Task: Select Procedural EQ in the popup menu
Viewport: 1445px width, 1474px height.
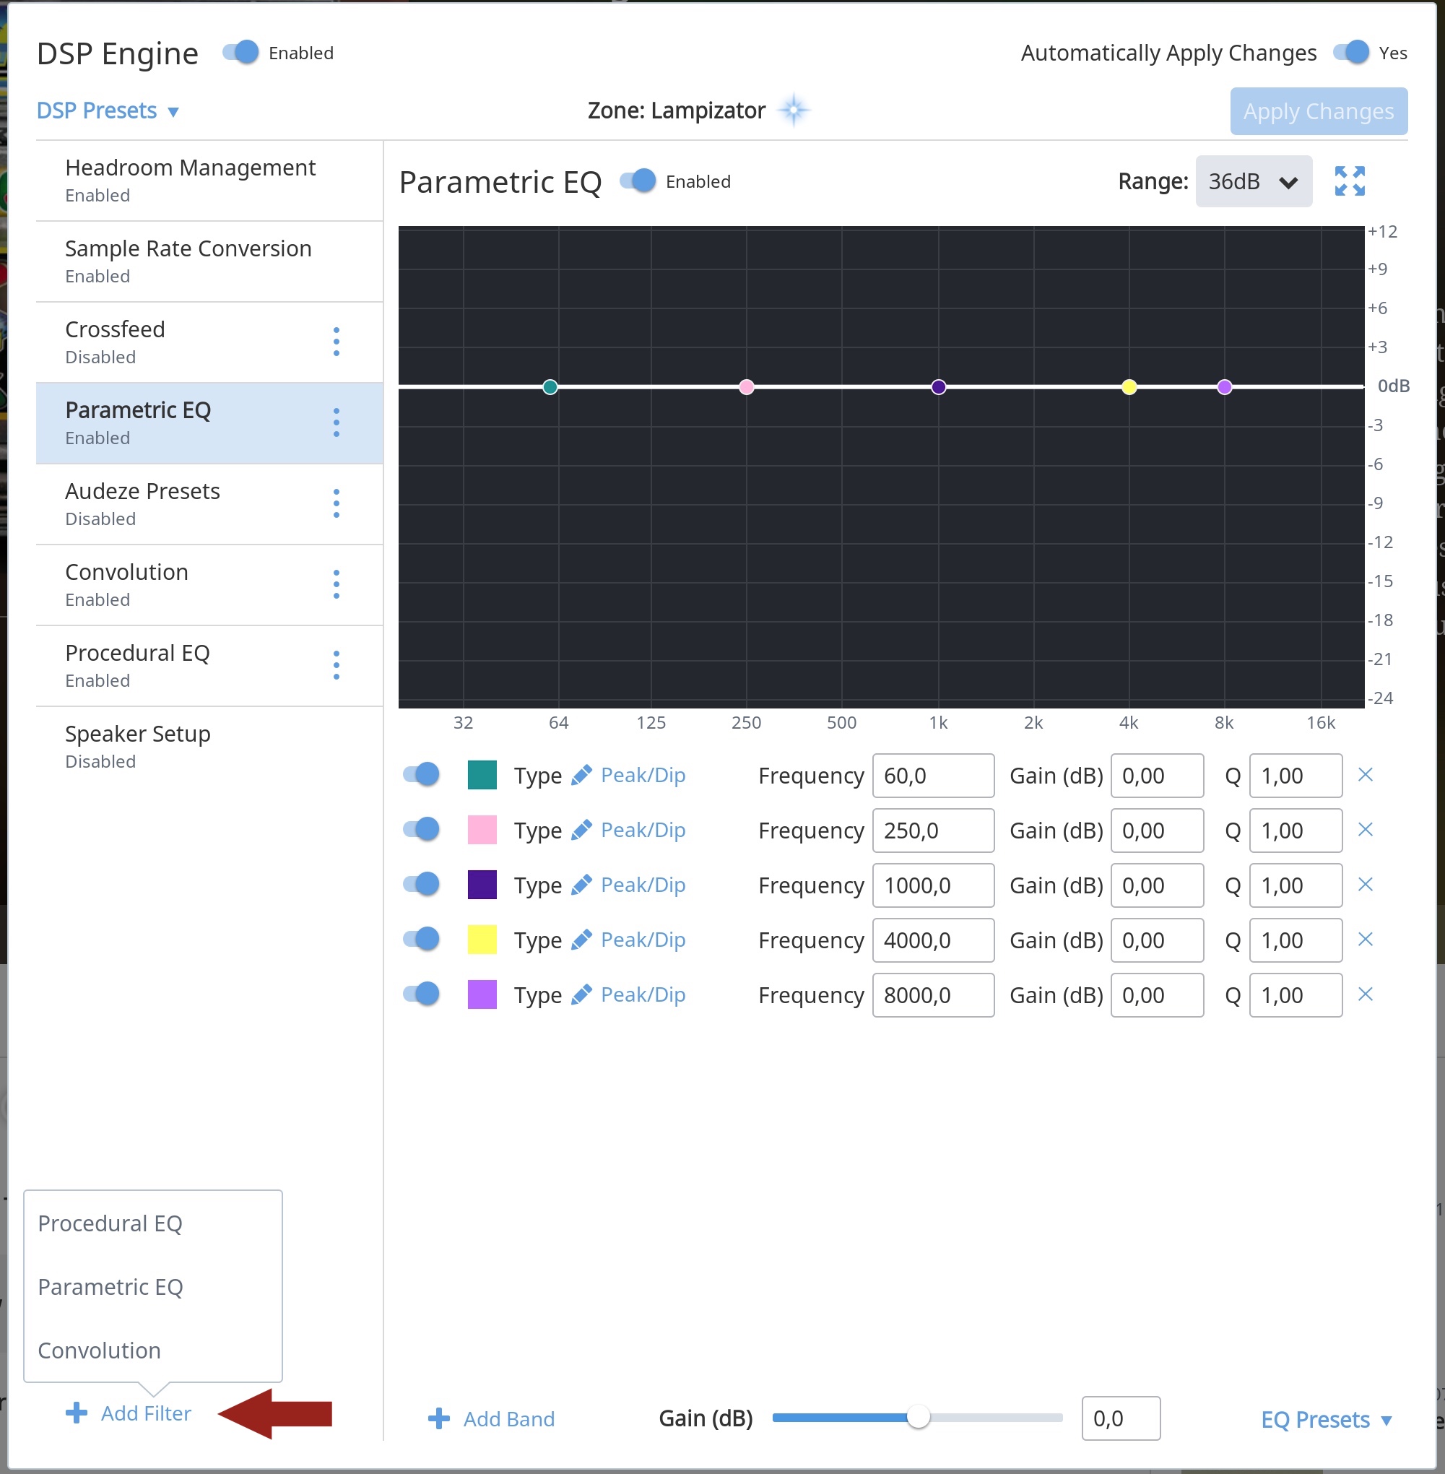Action: 110,1223
